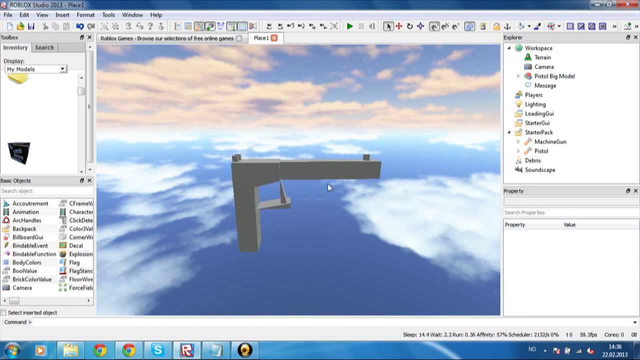Open the Command bar history dropdown arrow
The height and width of the screenshot is (360, 640).
pos(635,322)
